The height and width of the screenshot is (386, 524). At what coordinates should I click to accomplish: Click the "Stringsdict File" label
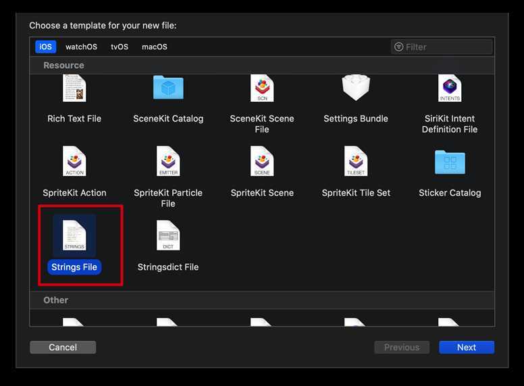point(168,267)
